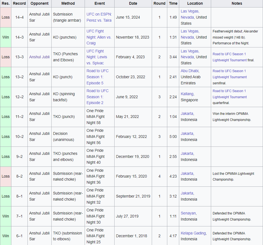Select the TKO (Punches and Elbows) method cell
The image size is (263, 245).
point(68,57)
